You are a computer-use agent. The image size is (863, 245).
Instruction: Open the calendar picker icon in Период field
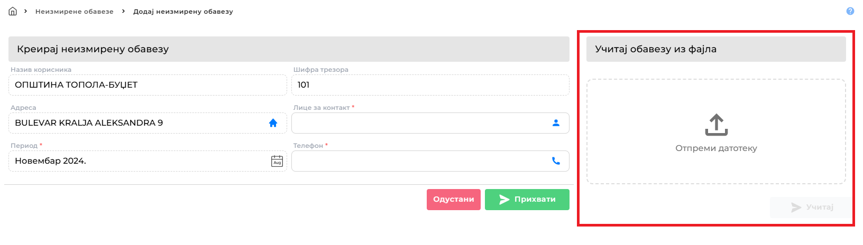click(x=277, y=161)
